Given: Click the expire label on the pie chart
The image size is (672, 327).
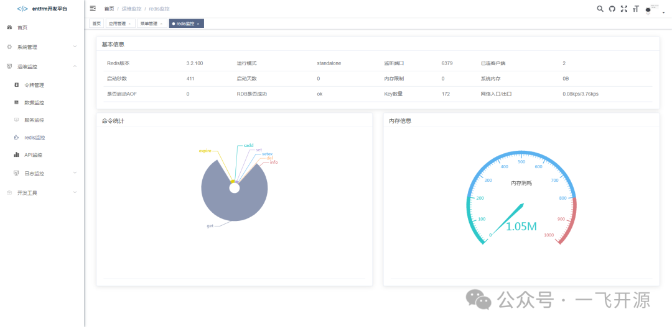Looking at the screenshot, I should pyautogui.click(x=205, y=151).
